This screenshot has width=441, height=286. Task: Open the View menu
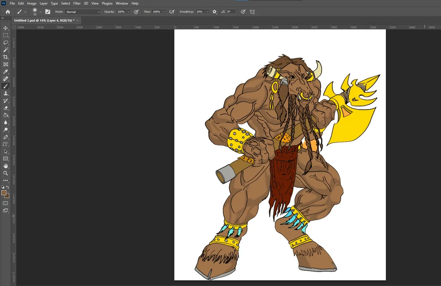(95, 3)
